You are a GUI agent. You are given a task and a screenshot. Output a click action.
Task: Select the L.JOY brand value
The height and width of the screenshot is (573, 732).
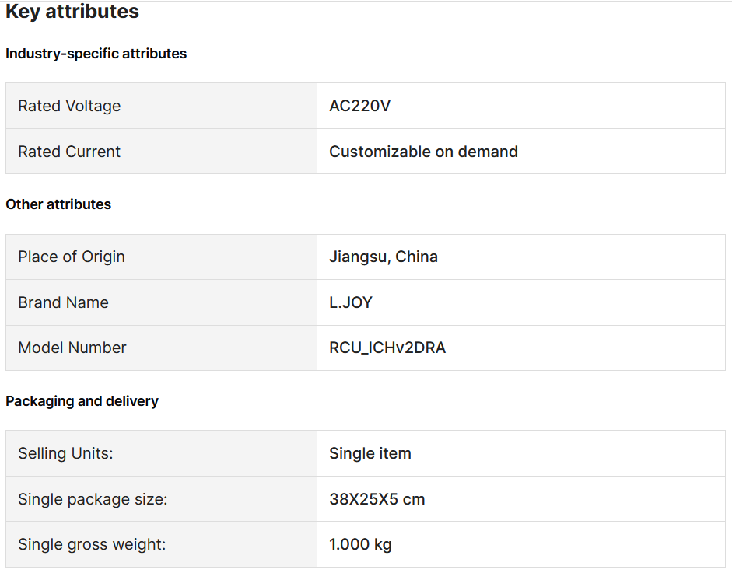[351, 302]
